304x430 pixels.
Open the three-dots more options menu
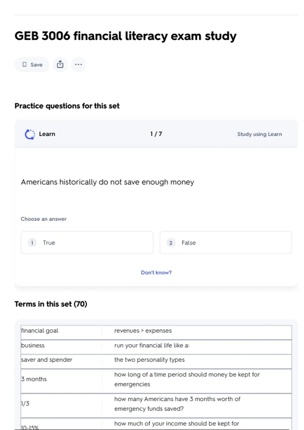click(x=79, y=64)
